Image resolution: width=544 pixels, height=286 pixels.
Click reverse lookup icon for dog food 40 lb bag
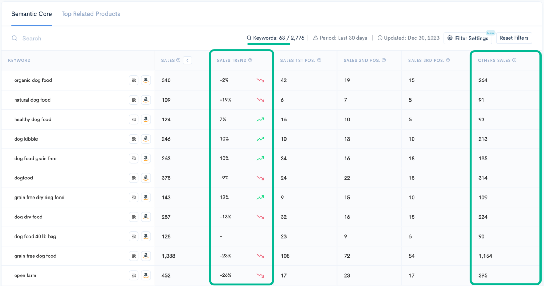(x=134, y=236)
